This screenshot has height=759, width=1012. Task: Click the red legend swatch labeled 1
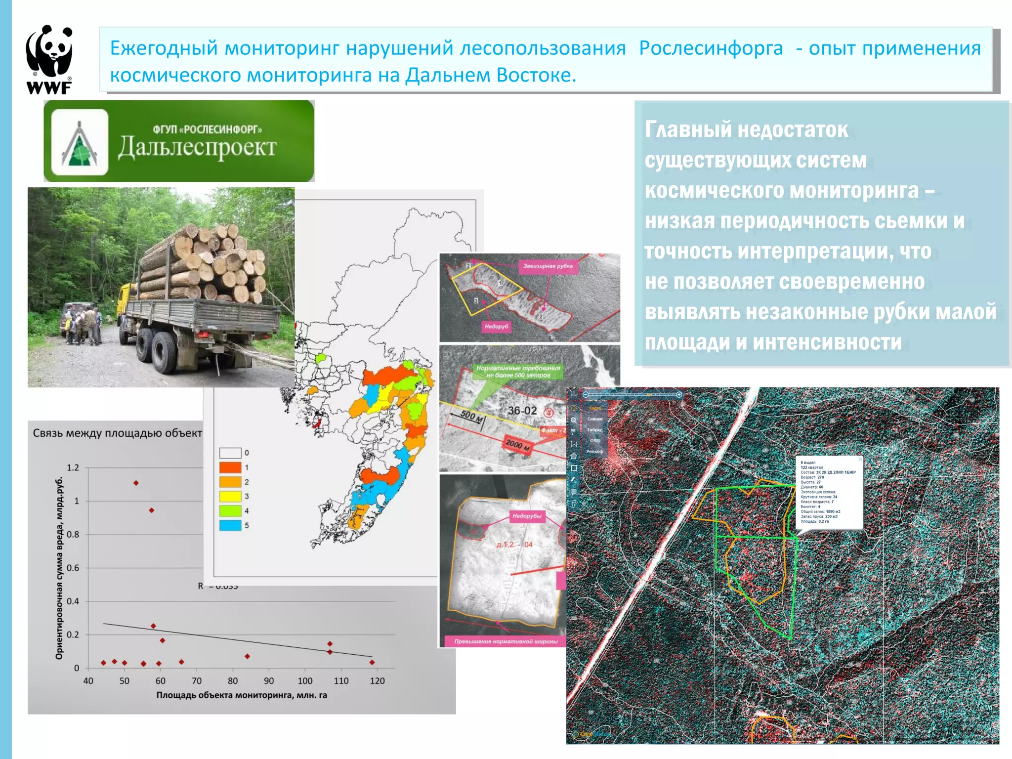(x=230, y=467)
